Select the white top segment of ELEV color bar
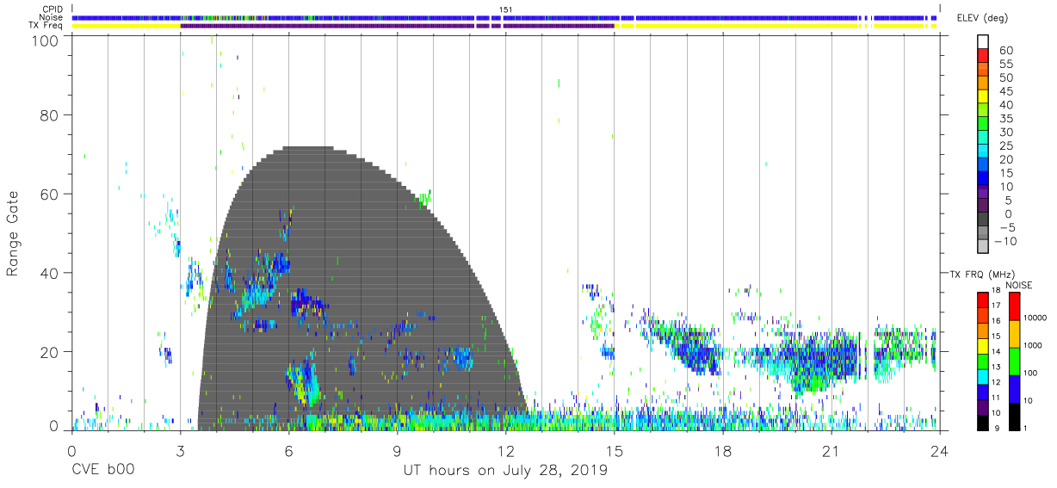The height and width of the screenshot is (488, 1057). [x=984, y=43]
